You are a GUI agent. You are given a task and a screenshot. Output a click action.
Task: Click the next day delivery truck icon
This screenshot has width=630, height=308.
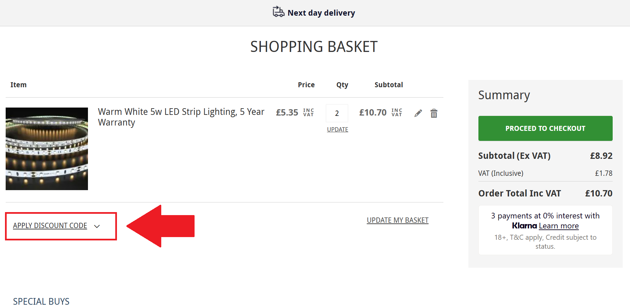pos(278,12)
